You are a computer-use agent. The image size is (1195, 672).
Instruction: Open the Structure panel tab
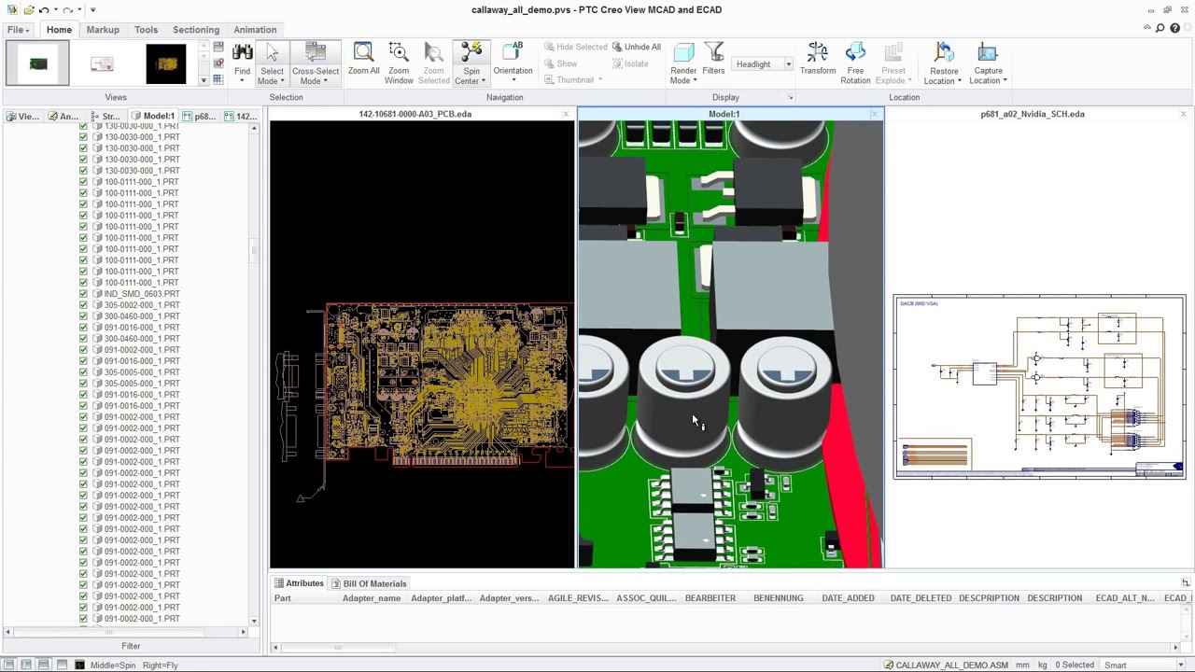point(105,117)
